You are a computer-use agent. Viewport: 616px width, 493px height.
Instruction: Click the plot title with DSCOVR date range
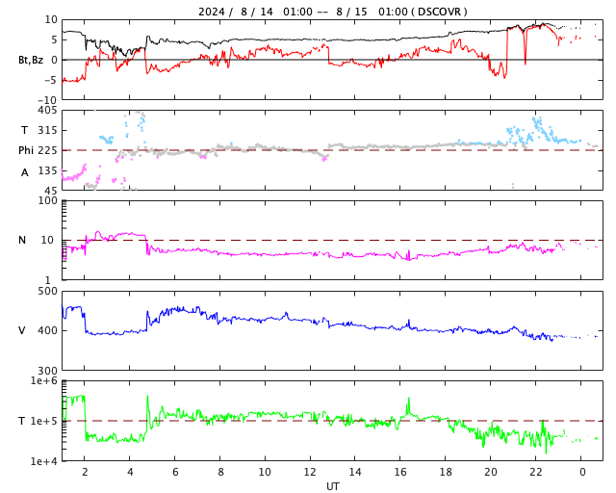(x=332, y=12)
